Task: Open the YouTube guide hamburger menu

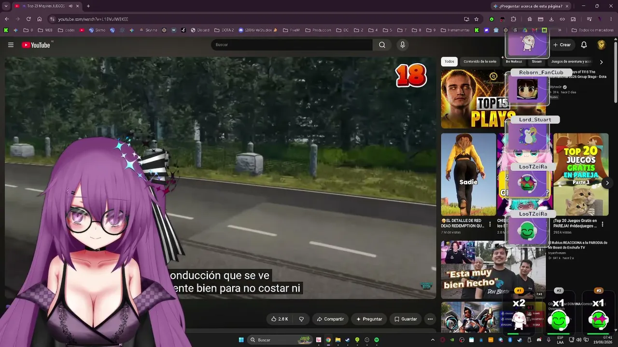Action: click(11, 45)
